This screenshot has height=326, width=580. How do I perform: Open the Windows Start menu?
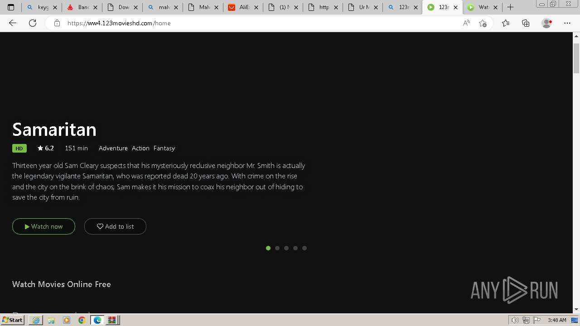[12, 320]
